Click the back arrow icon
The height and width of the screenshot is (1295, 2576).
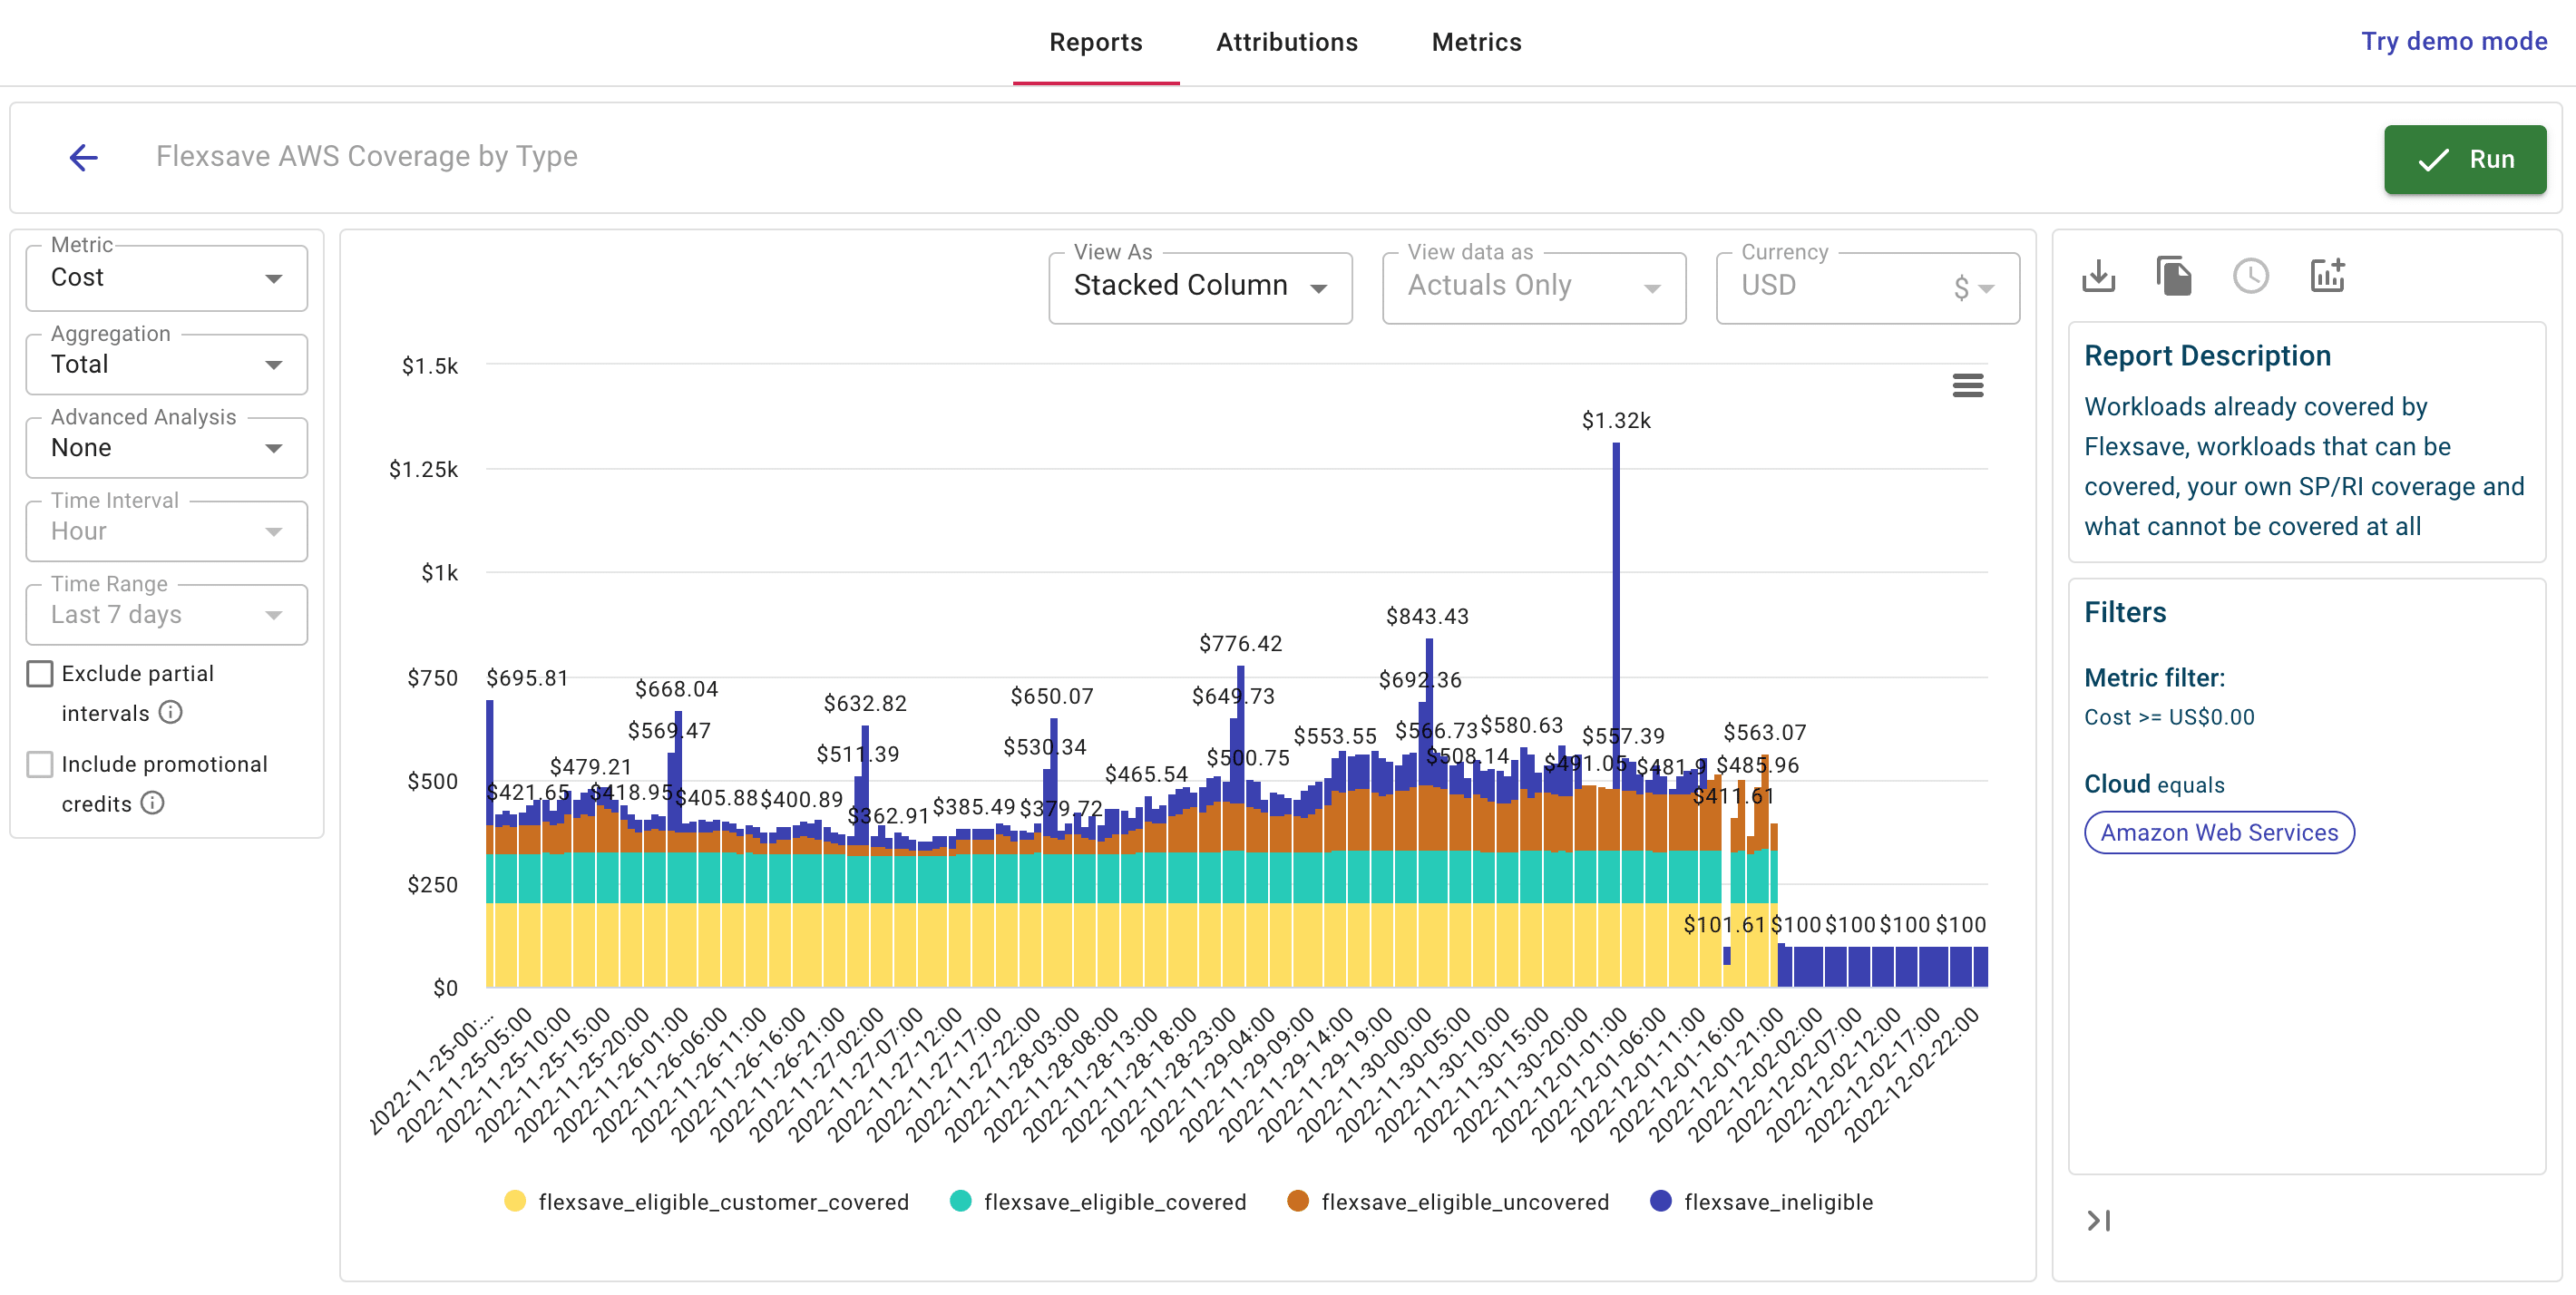84,157
